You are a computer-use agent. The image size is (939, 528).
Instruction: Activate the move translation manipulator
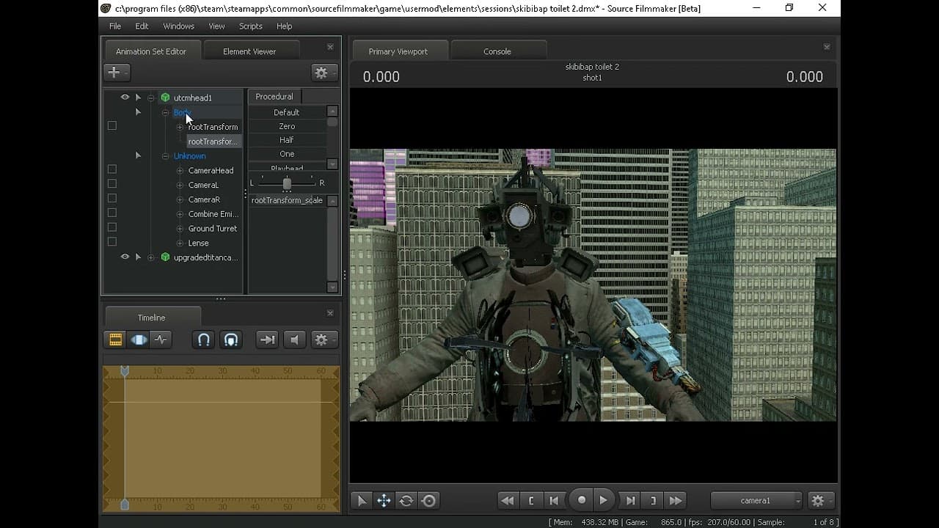tap(384, 501)
